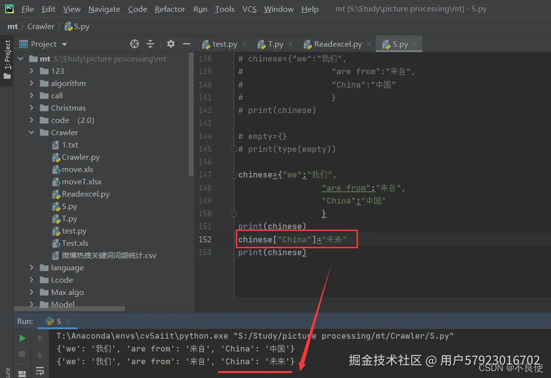551x378 pixels.
Task: Expand the language folder
Action: coord(31,267)
